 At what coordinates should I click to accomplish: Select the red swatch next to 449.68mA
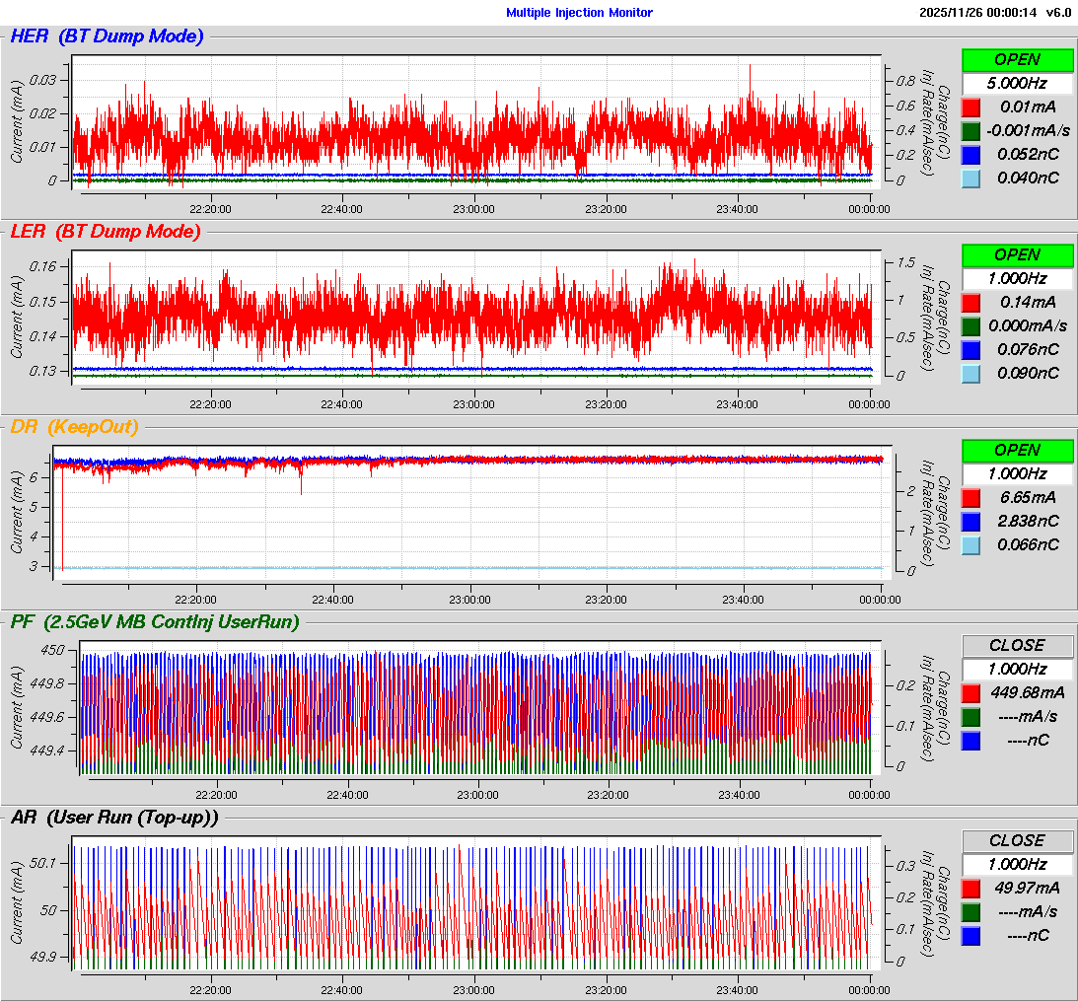(x=971, y=693)
